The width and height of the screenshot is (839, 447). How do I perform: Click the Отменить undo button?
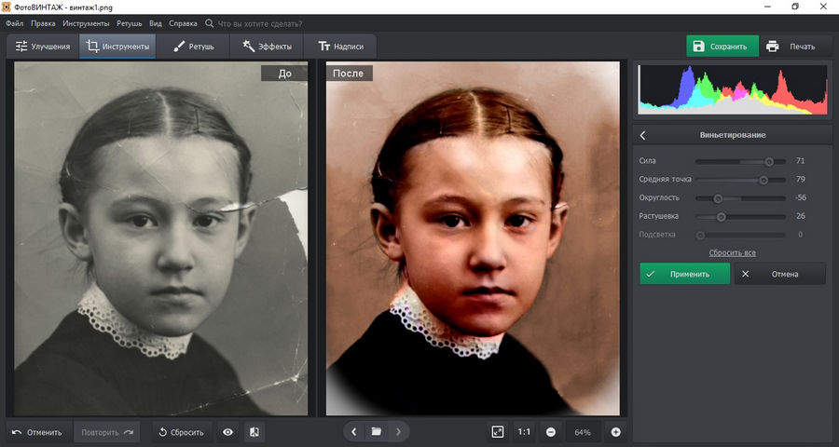coord(37,432)
